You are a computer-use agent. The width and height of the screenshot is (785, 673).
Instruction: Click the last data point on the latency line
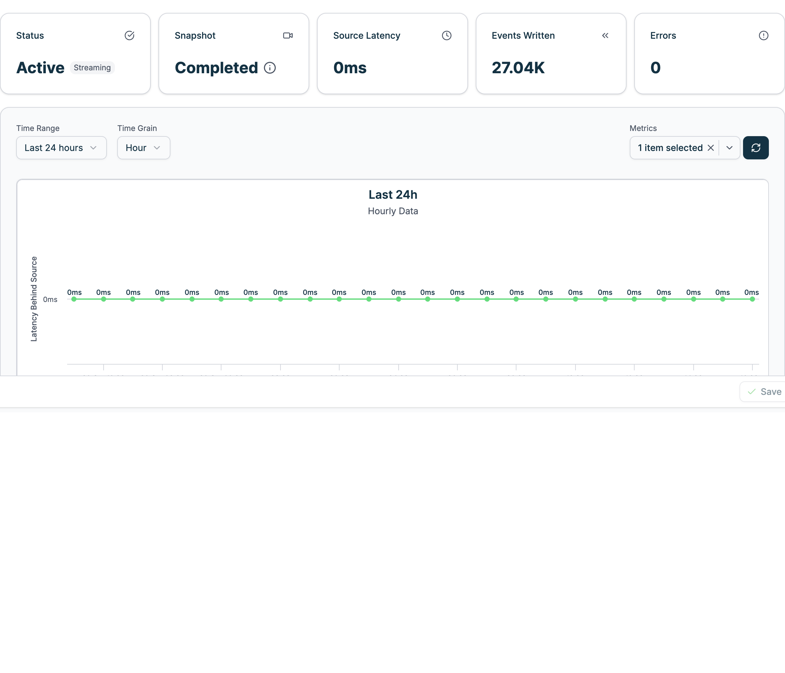click(x=752, y=299)
